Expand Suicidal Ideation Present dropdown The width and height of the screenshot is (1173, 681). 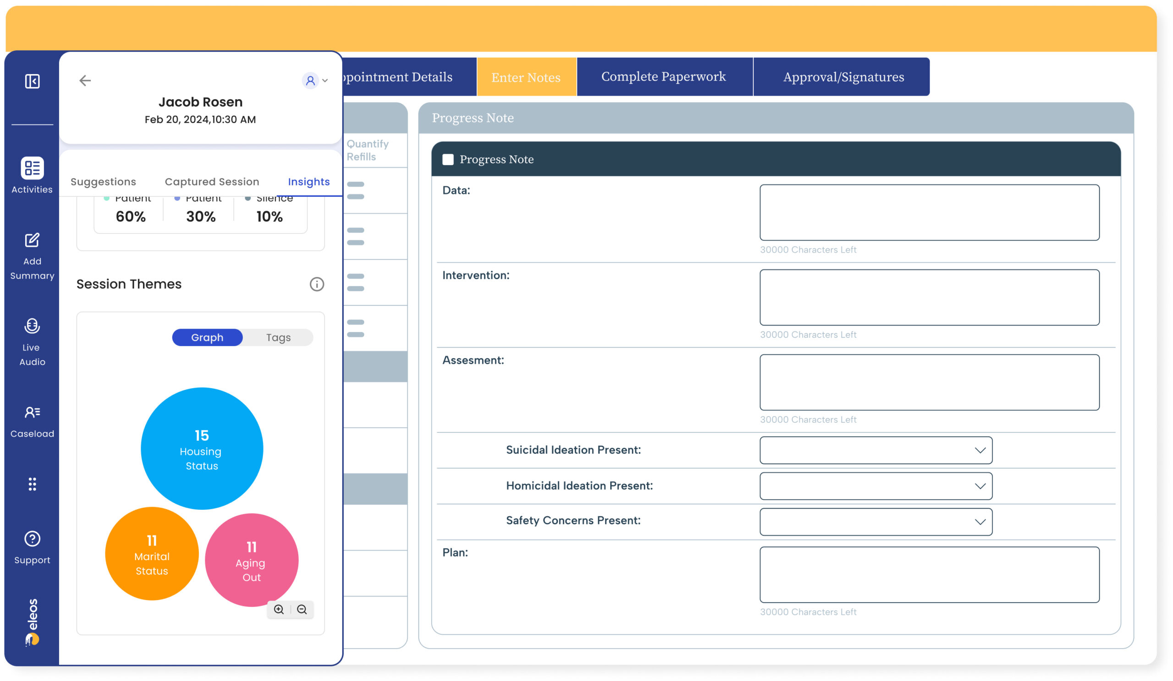(x=876, y=450)
